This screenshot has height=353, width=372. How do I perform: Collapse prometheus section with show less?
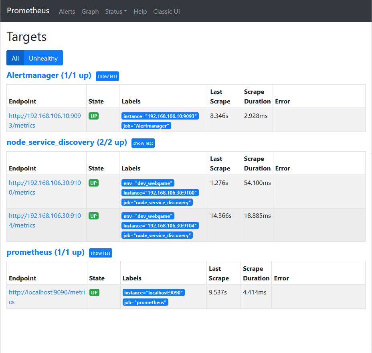coord(100,253)
